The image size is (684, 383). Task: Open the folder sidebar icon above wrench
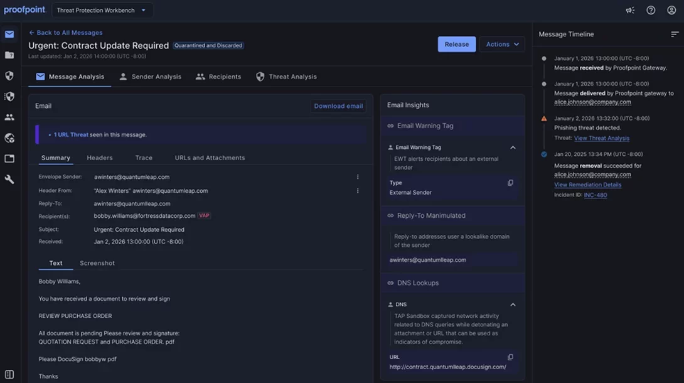(9, 158)
